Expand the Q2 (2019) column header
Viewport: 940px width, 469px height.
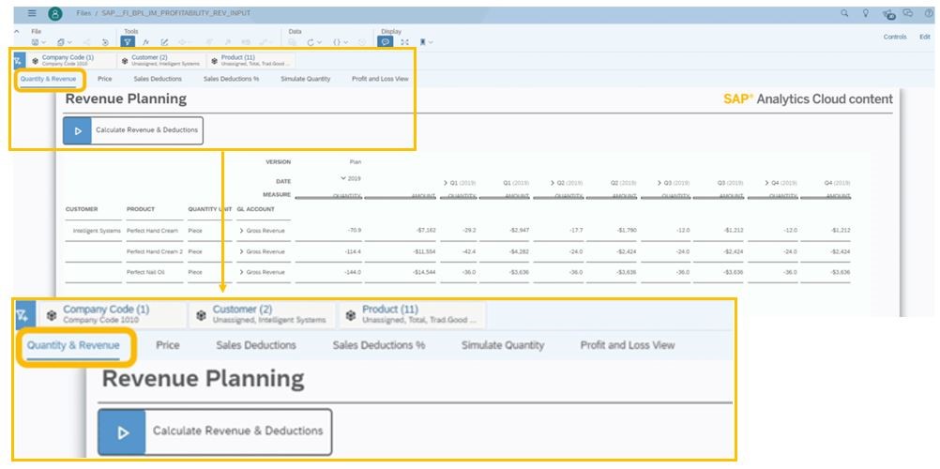(x=553, y=182)
